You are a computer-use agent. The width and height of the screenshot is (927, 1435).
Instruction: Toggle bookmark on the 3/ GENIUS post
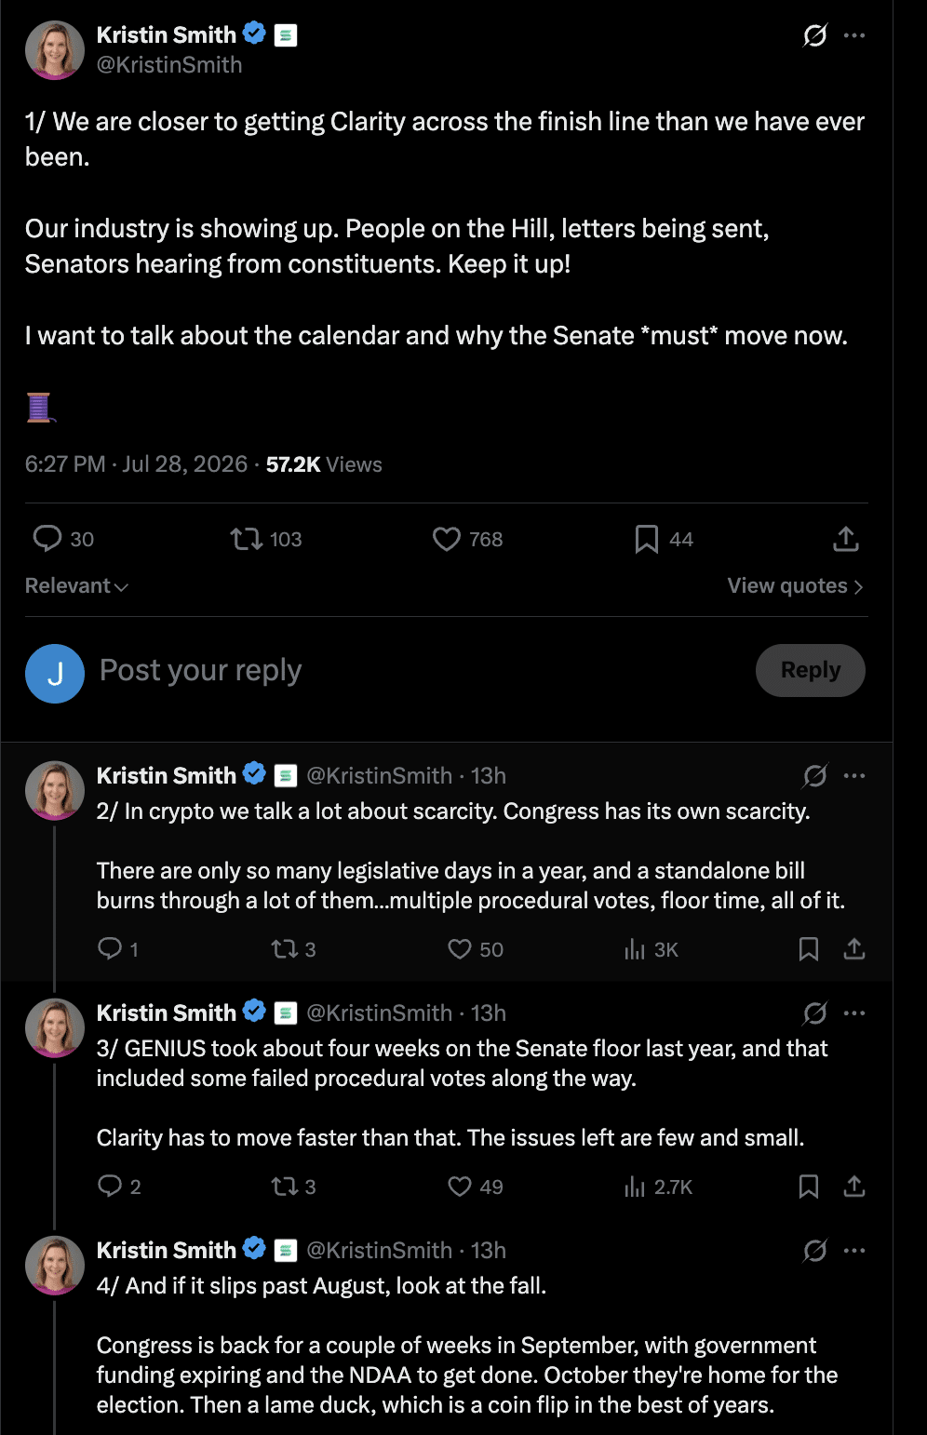809,1187
